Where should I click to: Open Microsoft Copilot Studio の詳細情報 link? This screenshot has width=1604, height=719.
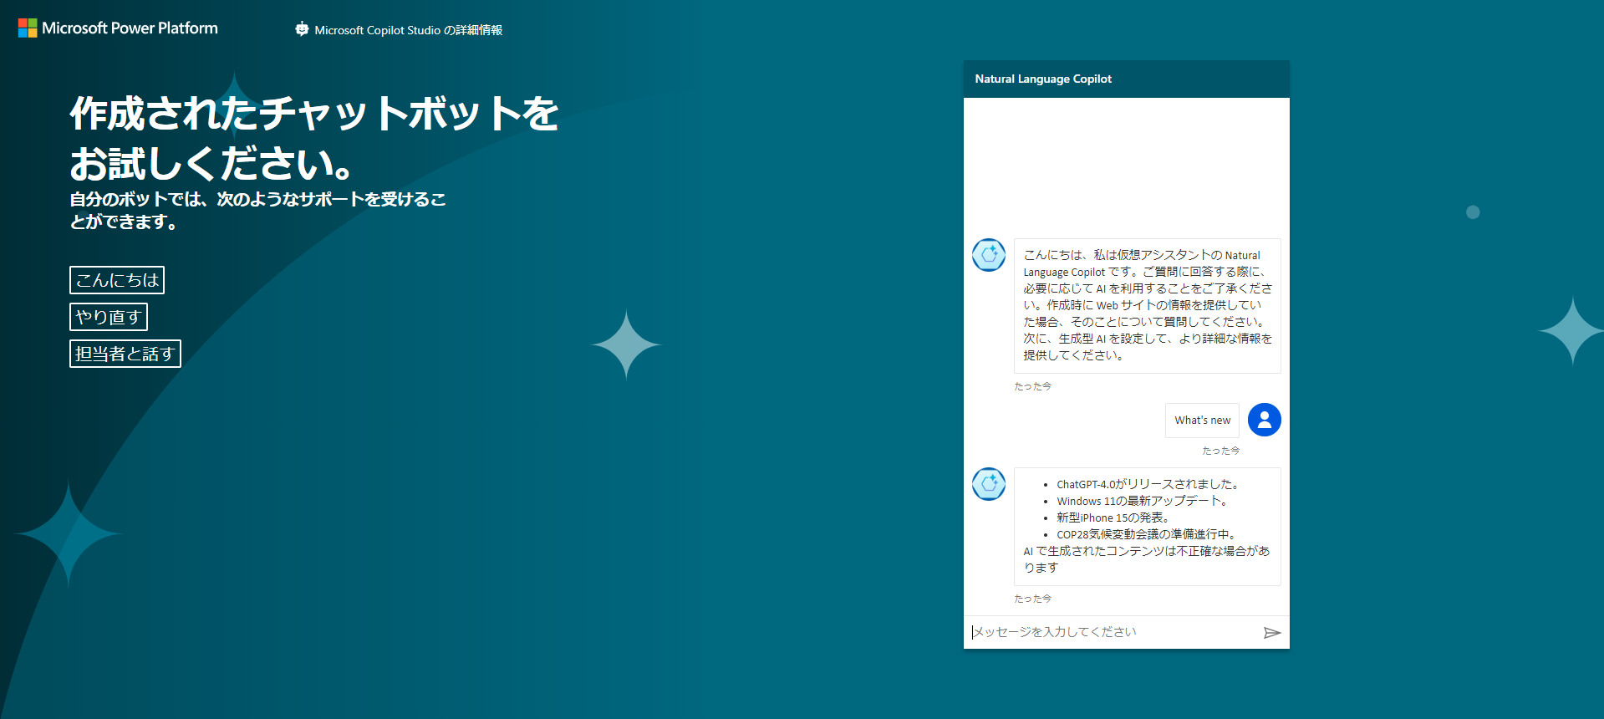tap(408, 30)
